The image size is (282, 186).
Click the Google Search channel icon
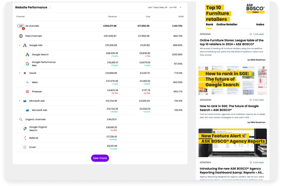coord(27,54)
